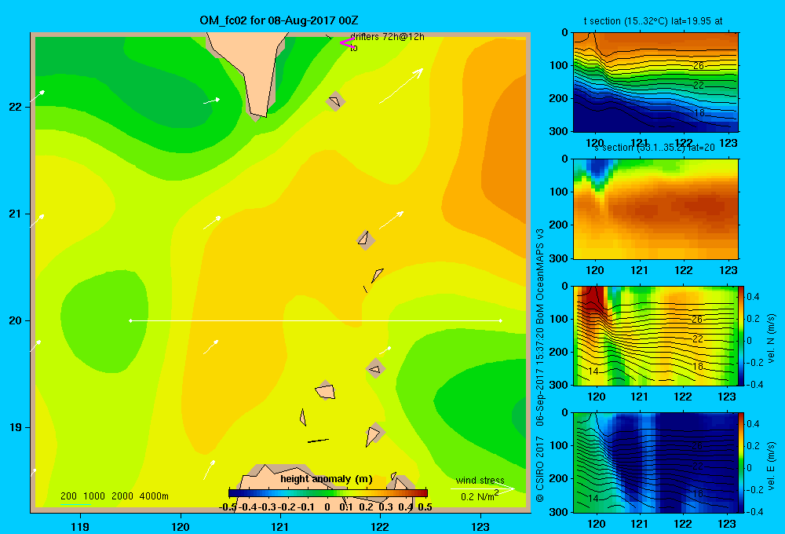Click the "s section (33.1..35.2) lat=20" title

pos(654,148)
